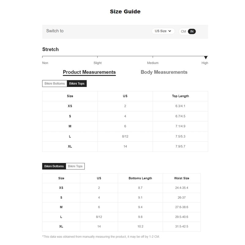
Task: Switch units to CM
Action: 183,32
